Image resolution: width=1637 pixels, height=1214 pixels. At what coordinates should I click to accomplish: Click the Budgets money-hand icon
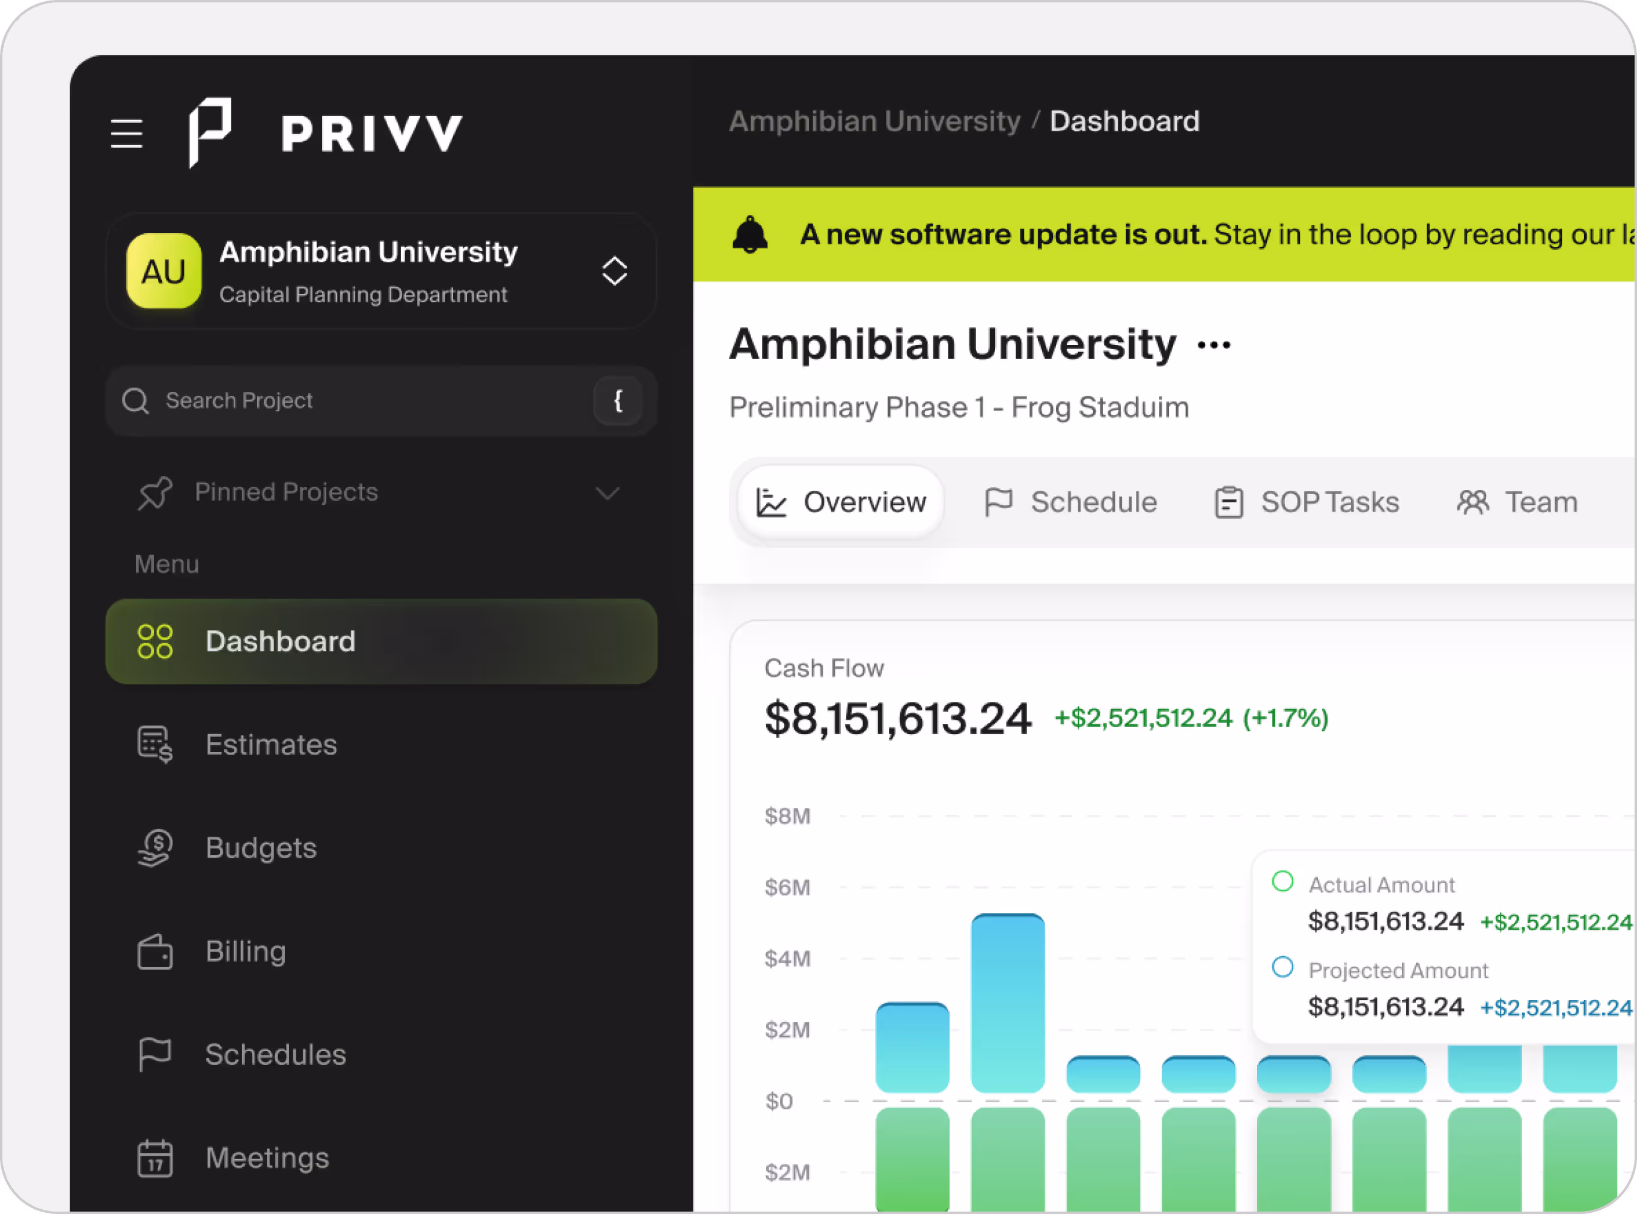point(155,848)
